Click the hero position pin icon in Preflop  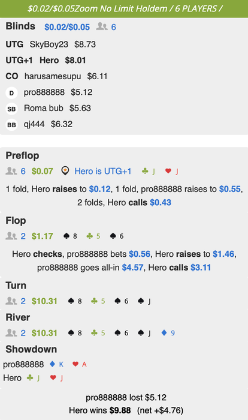click(x=65, y=171)
